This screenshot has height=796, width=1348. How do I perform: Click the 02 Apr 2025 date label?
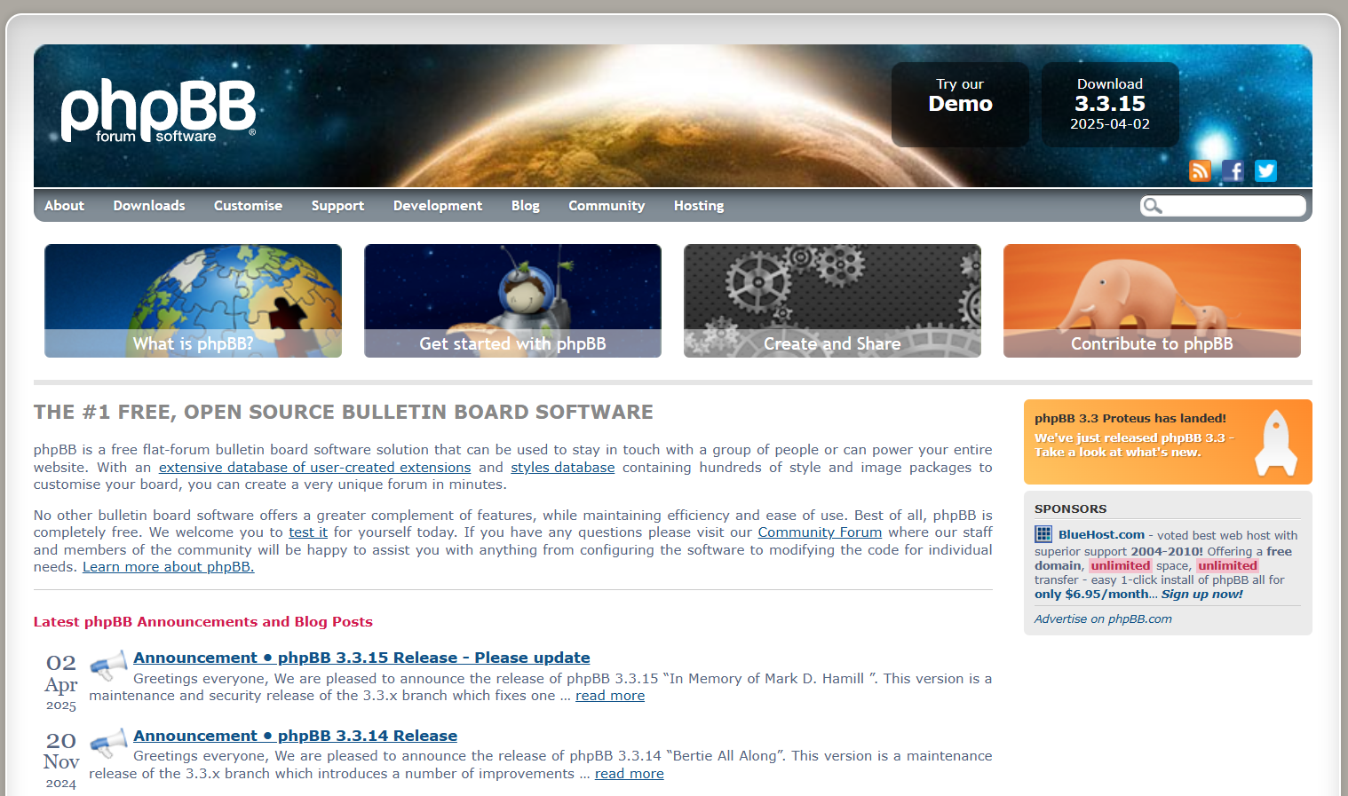click(61, 682)
